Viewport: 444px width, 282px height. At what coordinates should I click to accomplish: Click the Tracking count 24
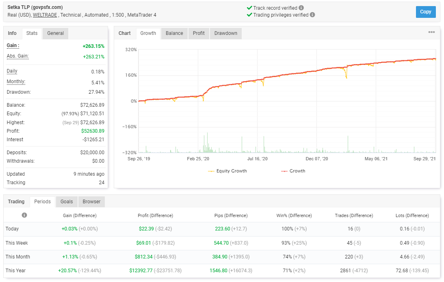click(x=102, y=183)
